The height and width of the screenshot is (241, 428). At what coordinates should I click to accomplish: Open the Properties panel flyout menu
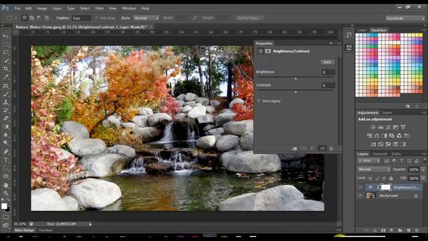click(339, 43)
